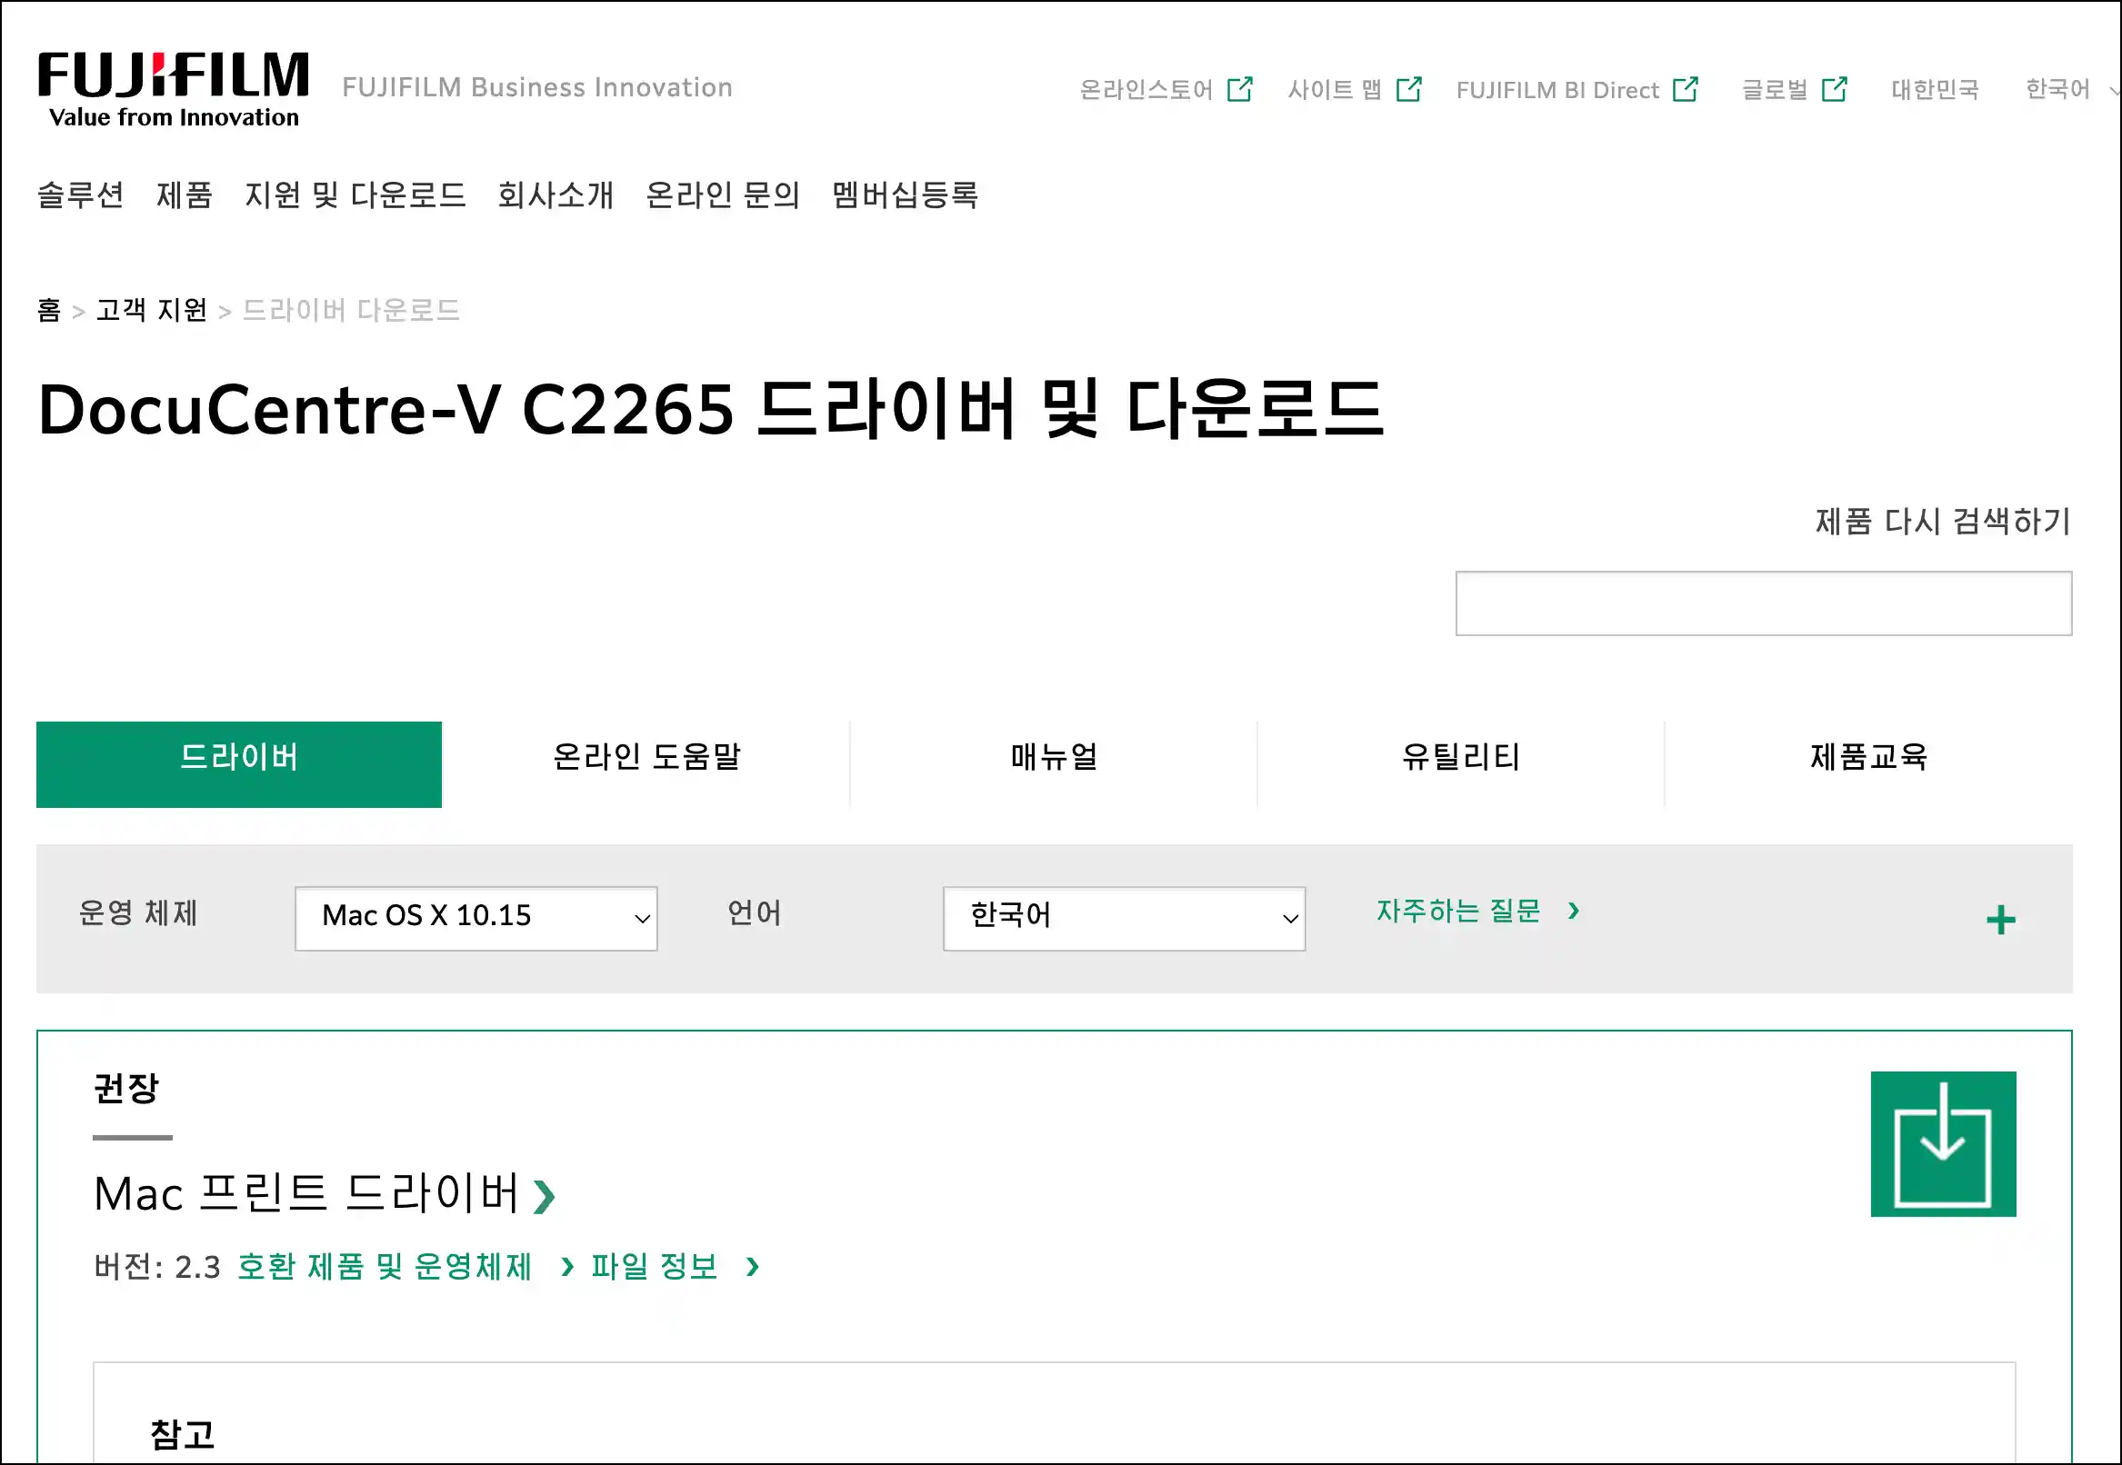The image size is (2122, 1465).
Task: Open the 언어 dropdown showing 한국어
Action: [1124, 918]
